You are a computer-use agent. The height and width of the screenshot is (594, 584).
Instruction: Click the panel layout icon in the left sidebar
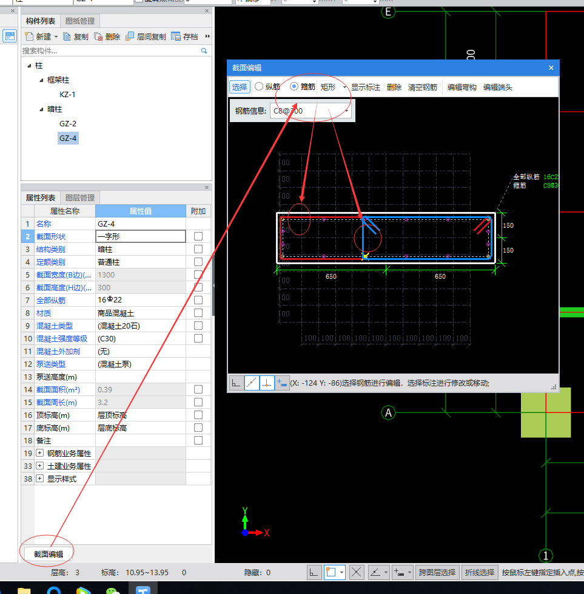coord(10,36)
